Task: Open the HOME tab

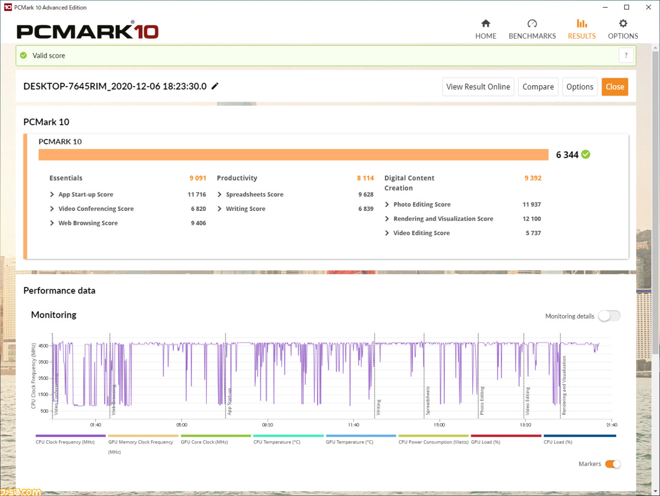Action: point(486,29)
